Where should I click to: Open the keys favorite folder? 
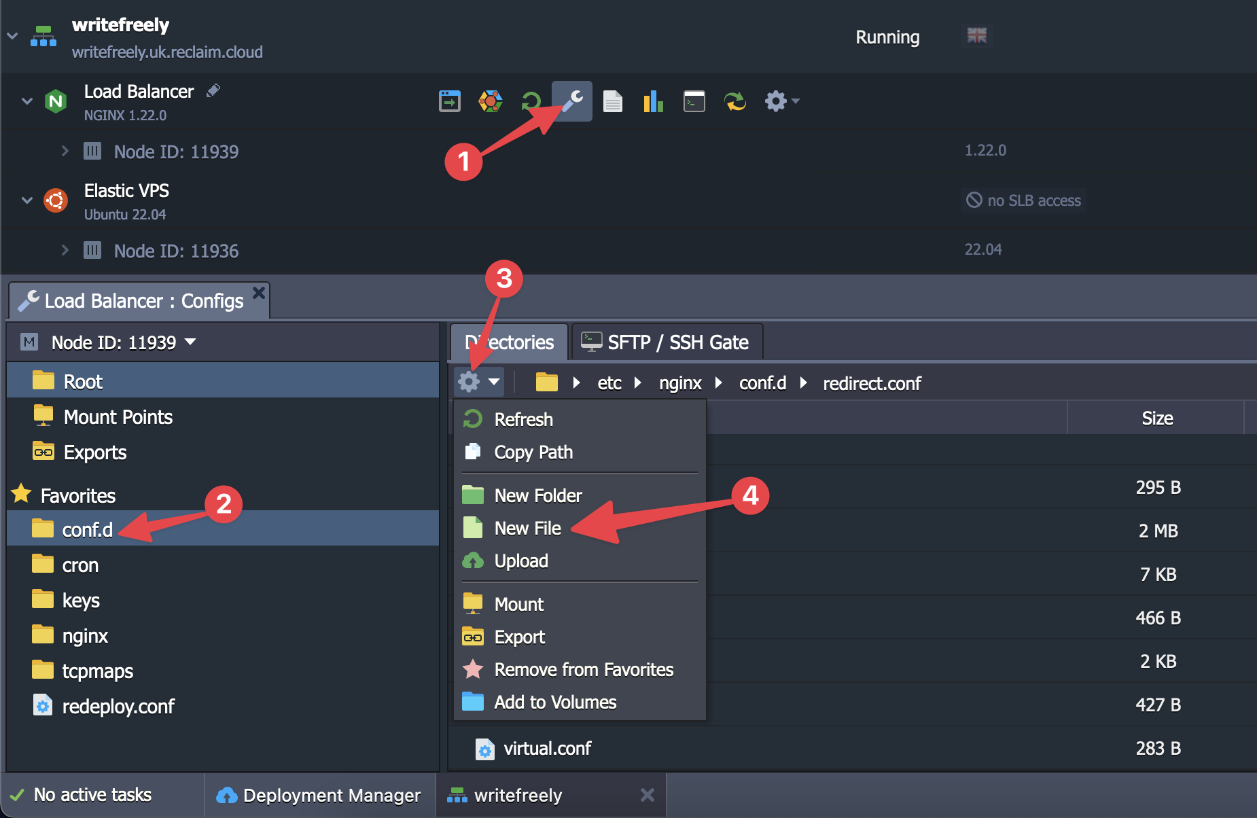tap(223, 600)
